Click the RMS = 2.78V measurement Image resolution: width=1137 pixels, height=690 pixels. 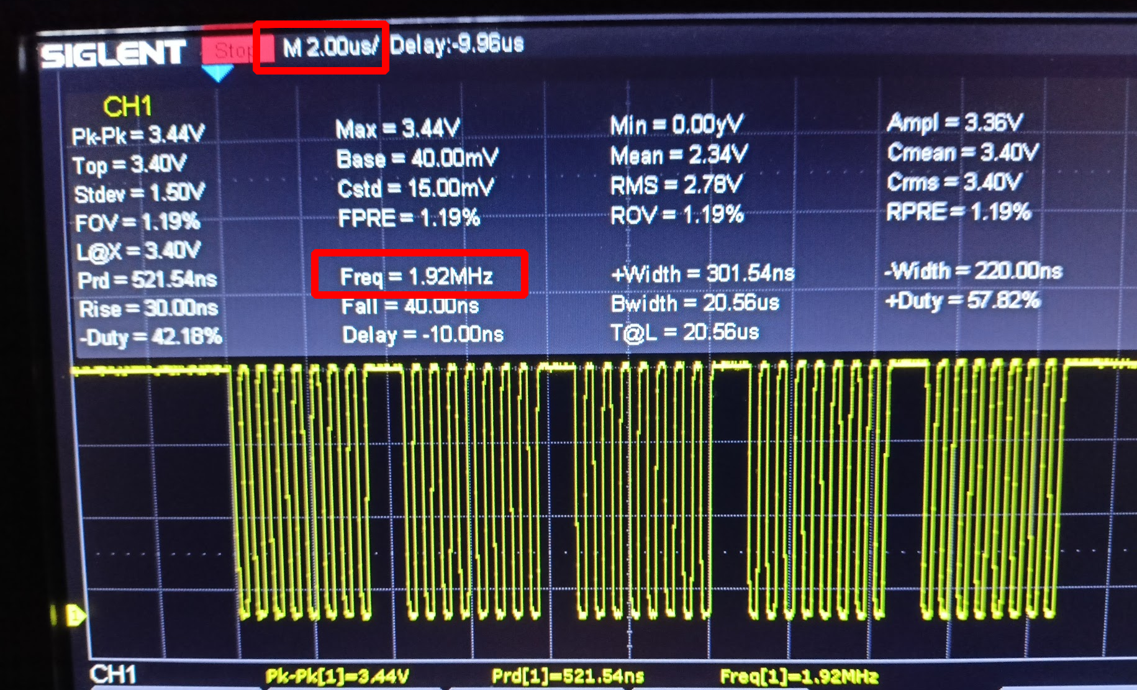[676, 185]
